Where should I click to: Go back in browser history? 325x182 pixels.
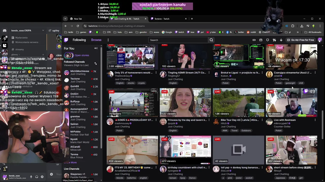[x=66, y=26]
